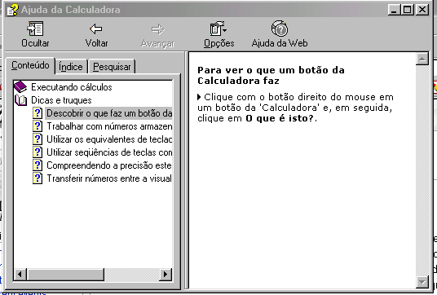Open Ajuda da Web globe icon
Viewport: 437px width, 295px height.
[x=280, y=34]
